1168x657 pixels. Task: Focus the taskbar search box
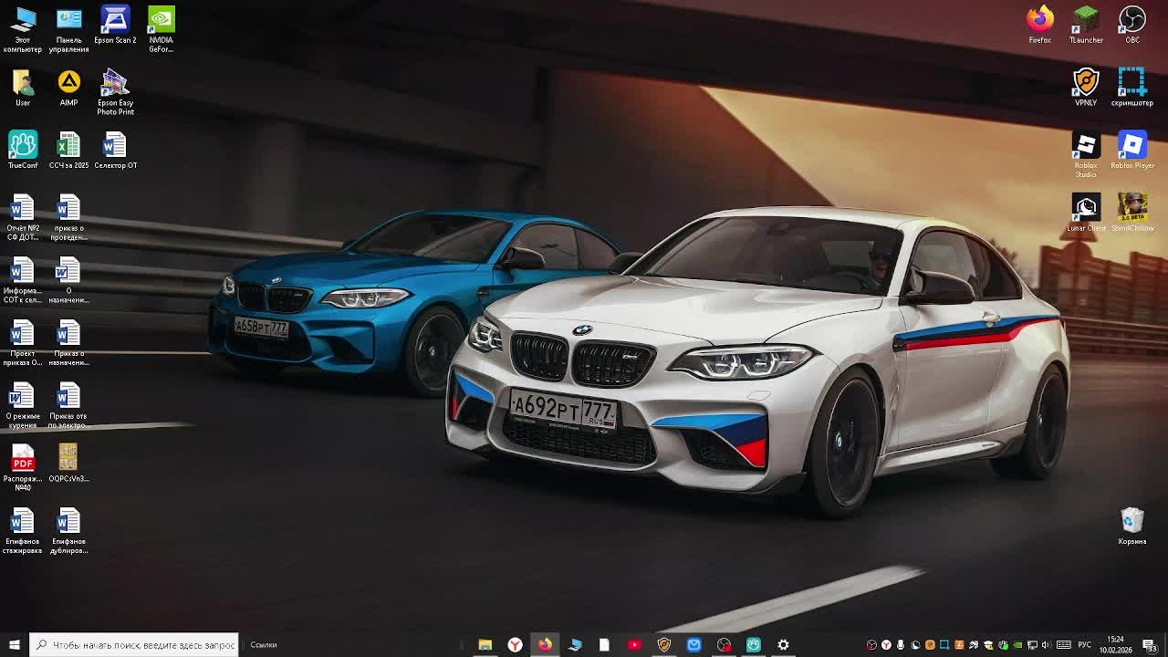click(133, 645)
